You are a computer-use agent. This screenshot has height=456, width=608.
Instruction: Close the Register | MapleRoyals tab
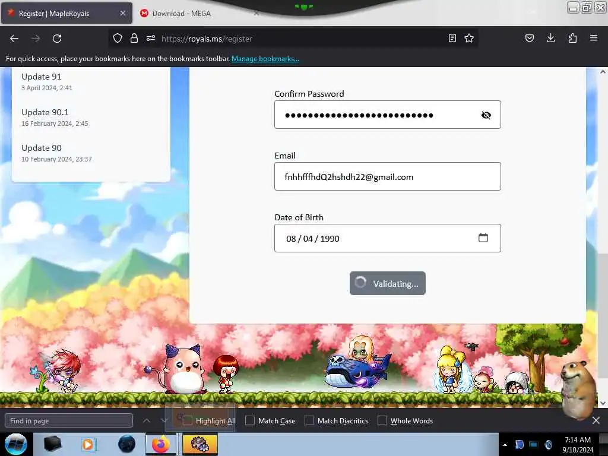click(123, 13)
